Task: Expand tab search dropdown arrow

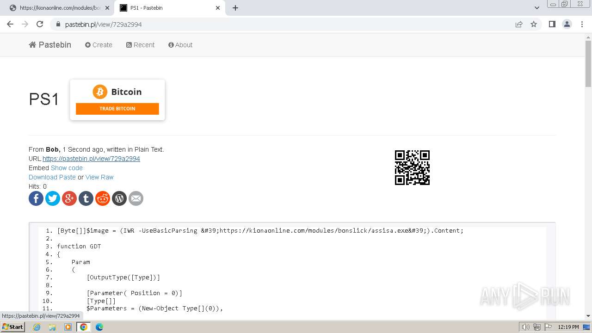Action: point(536,8)
